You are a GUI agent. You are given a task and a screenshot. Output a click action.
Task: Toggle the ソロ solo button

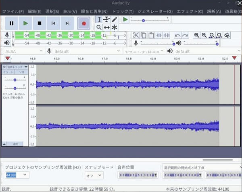tap(21, 72)
